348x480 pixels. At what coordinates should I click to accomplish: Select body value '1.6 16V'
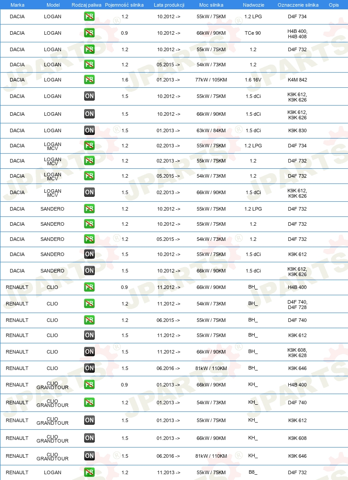coord(253,80)
